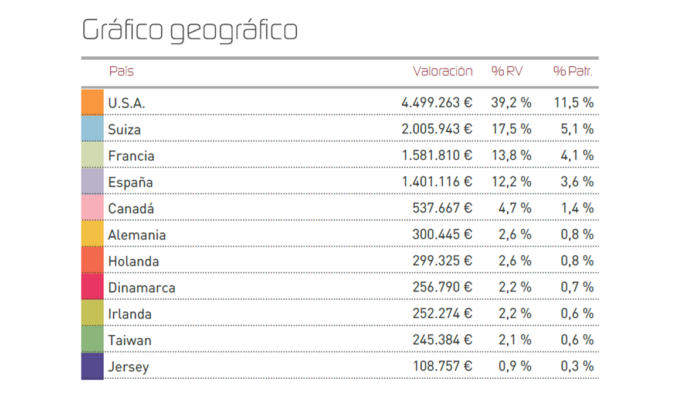The height and width of the screenshot is (395, 675).
Task: Select the green Taiwan color swatch
Action: point(92,339)
